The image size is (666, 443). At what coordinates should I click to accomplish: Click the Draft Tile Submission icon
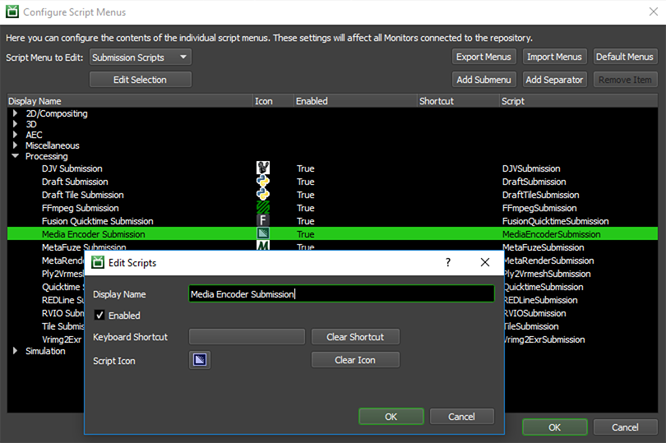coord(263,195)
